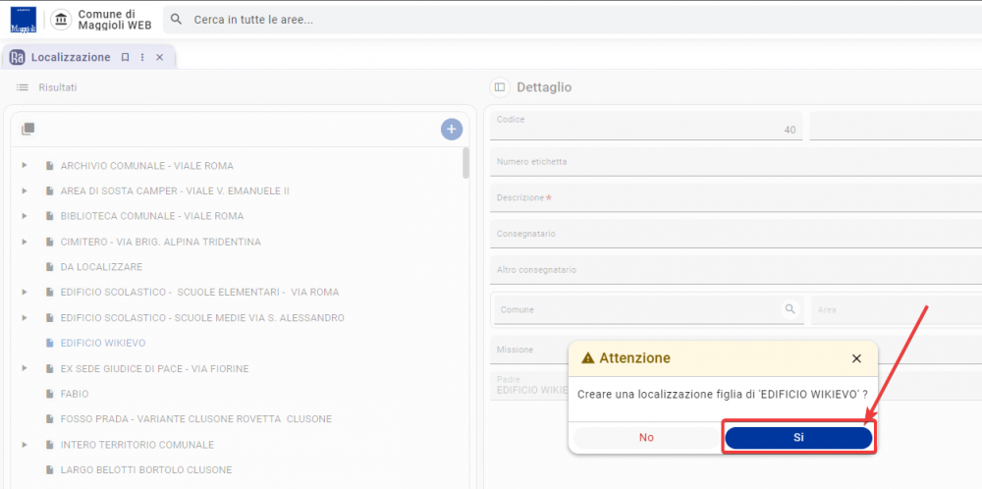Click the Descrizione field

pos(736,197)
